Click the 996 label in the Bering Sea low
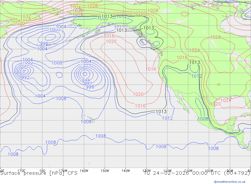This screenshot has height=184, width=251. pos(44,43)
